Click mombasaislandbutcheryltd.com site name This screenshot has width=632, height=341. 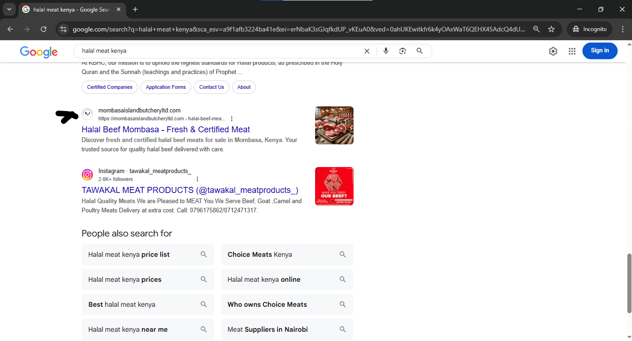coord(139,110)
